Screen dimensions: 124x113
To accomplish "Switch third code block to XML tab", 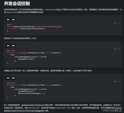I will tap(13, 78).
